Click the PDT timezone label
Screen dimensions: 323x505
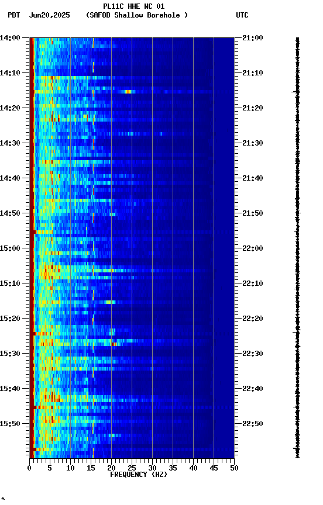tap(14, 15)
